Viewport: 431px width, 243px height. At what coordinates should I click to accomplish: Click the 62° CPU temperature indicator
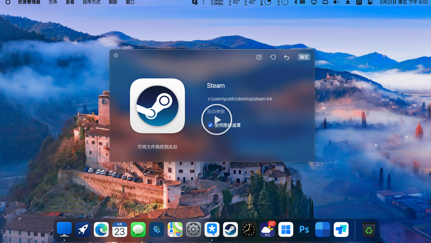234,2
